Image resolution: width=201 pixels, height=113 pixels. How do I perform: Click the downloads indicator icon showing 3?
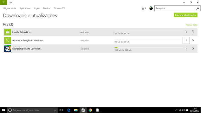(144, 8)
